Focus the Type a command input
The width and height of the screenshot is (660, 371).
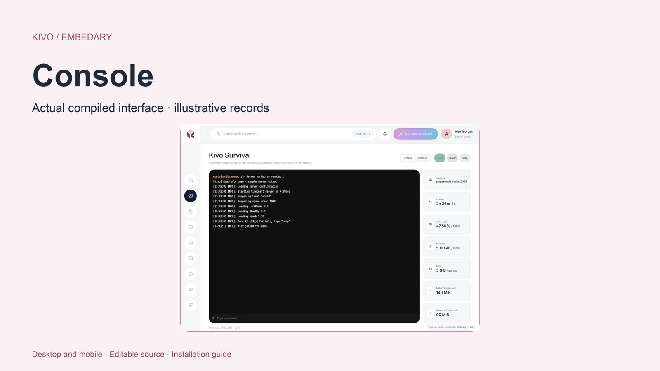[x=314, y=319]
